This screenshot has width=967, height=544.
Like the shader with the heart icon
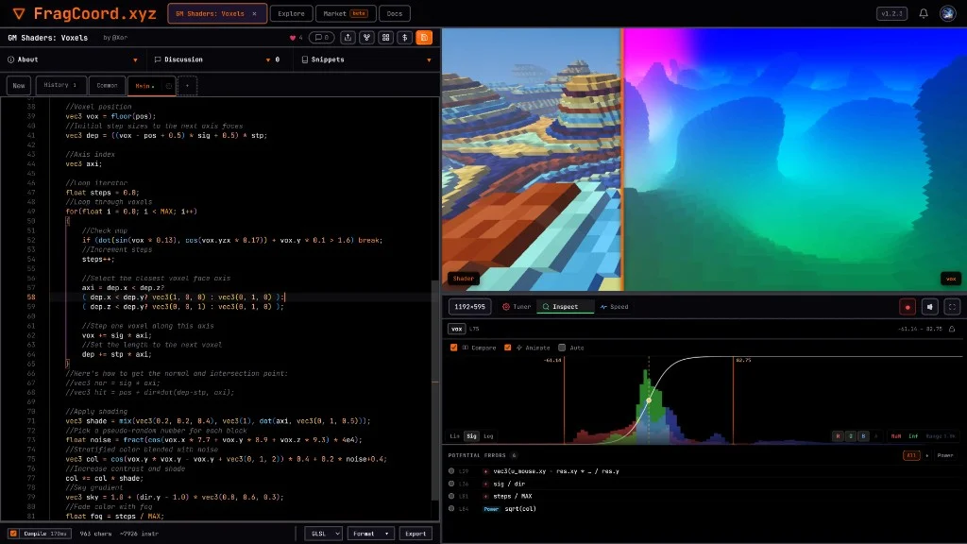pos(293,38)
